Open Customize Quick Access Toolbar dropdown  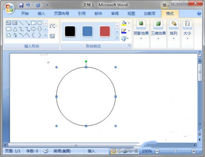coord(47,5)
